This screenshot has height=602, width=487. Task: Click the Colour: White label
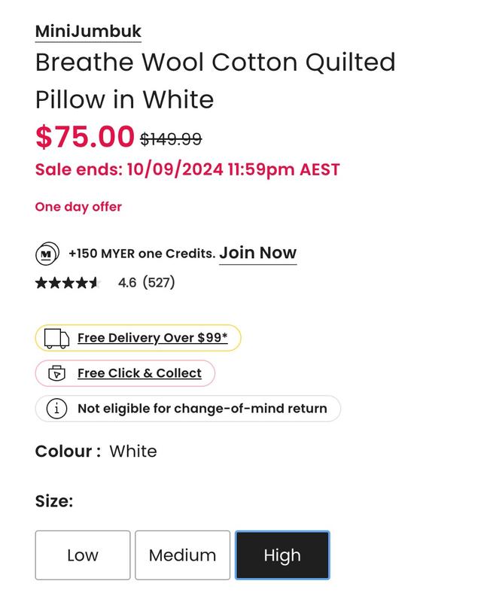96,451
